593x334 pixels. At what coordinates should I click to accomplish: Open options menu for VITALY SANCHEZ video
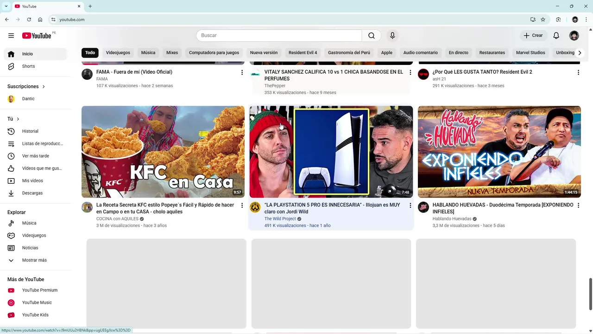[x=410, y=72]
